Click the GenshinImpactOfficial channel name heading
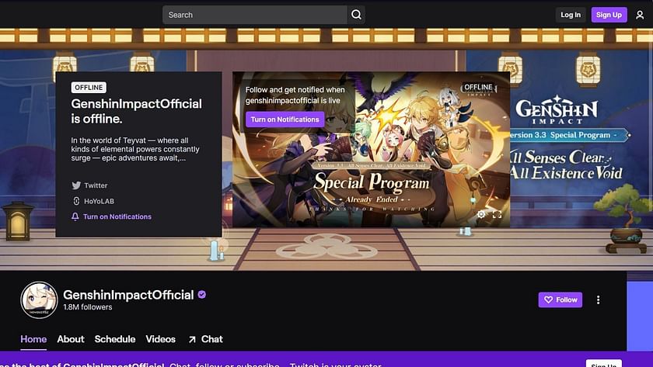 [128, 295]
